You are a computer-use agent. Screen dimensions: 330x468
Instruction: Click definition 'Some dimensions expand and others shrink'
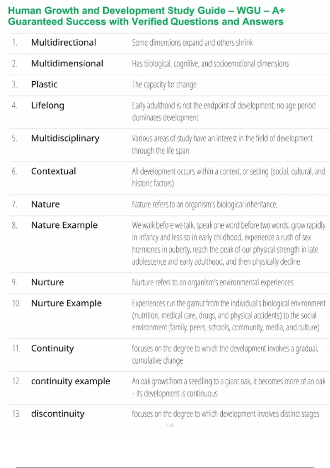click(192, 43)
